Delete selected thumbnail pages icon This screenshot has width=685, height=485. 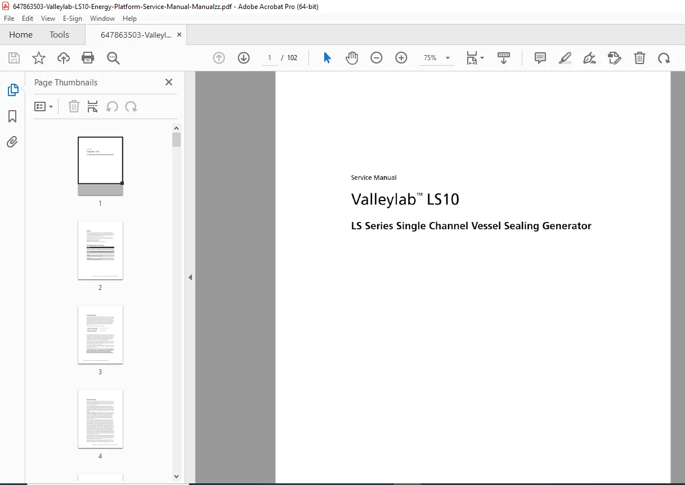pyautogui.click(x=74, y=106)
